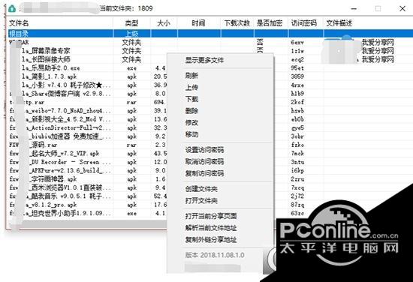Select 下载 menu entry

[x=191, y=99]
